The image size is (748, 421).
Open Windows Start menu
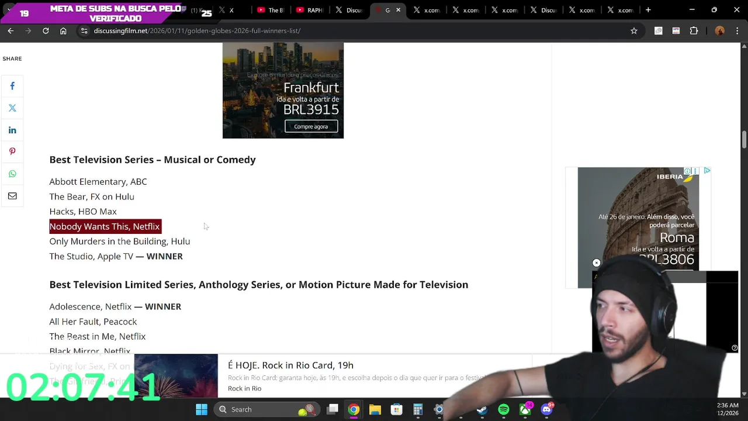click(202, 409)
